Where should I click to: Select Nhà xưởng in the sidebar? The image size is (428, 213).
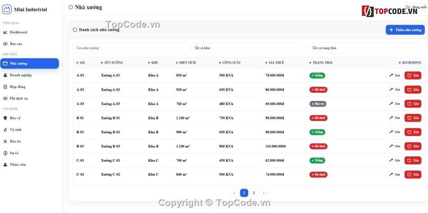(x=29, y=63)
